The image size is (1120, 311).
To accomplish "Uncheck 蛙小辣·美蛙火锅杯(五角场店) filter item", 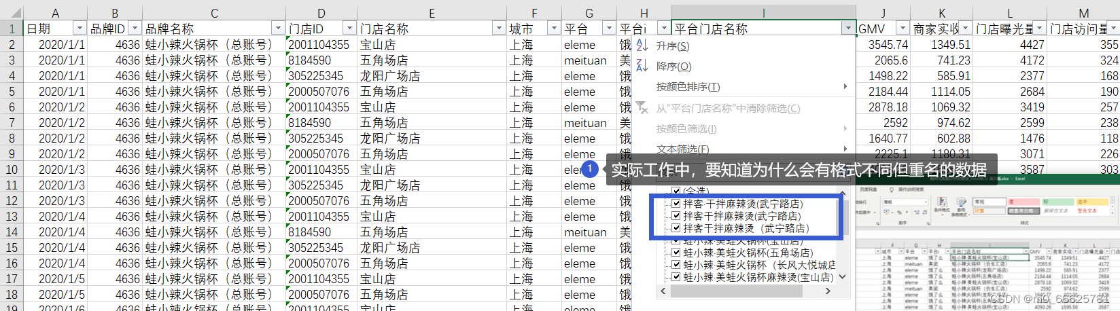I will tap(676, 253).
